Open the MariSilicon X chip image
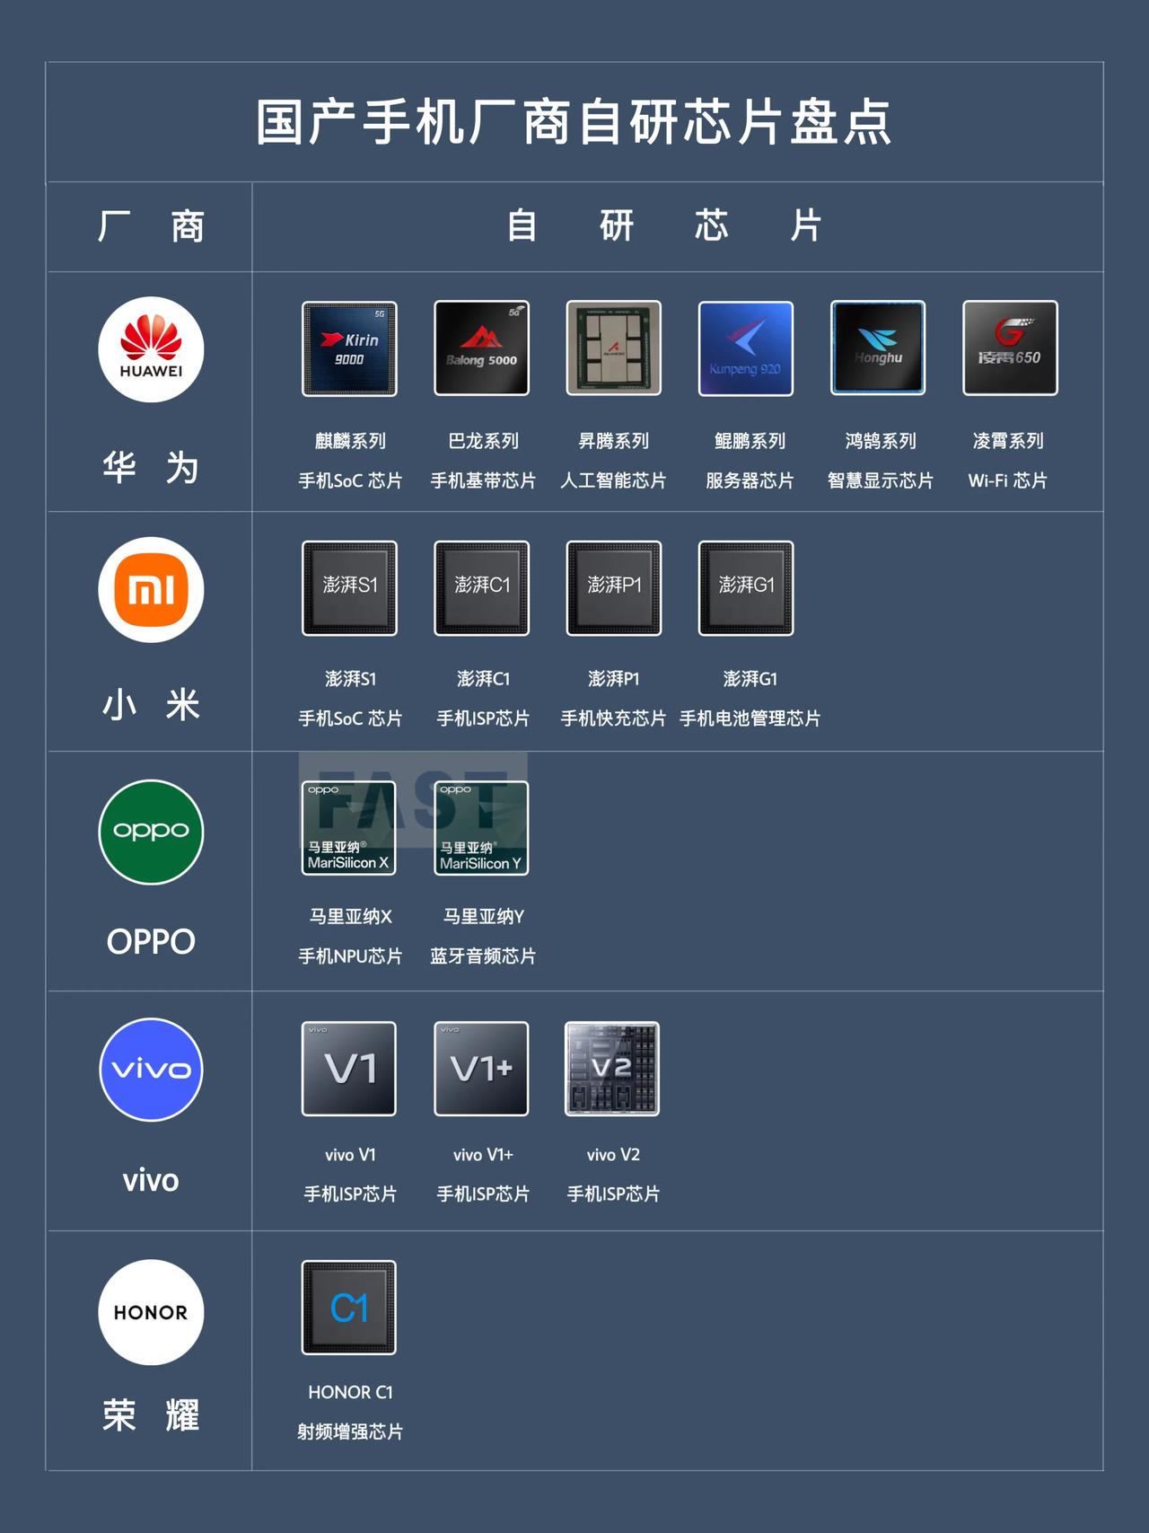The height and width of the screenshot is (1533, 1149). coord(349,828)
